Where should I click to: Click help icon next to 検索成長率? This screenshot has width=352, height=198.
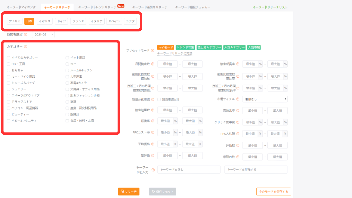point(238,64)
